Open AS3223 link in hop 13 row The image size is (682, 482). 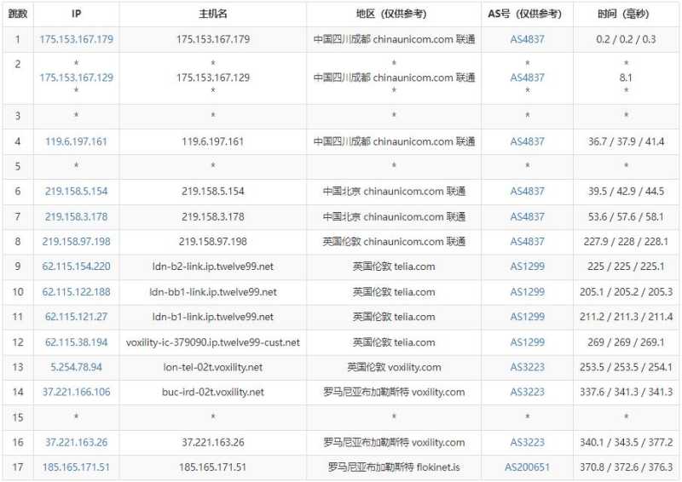coord(527,367)
